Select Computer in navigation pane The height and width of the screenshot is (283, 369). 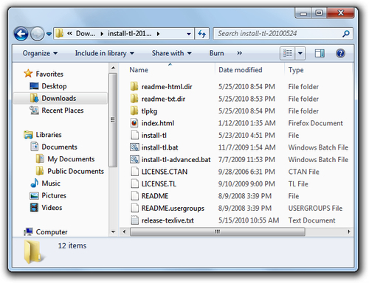pyautogui.click(x=52, y=232)
